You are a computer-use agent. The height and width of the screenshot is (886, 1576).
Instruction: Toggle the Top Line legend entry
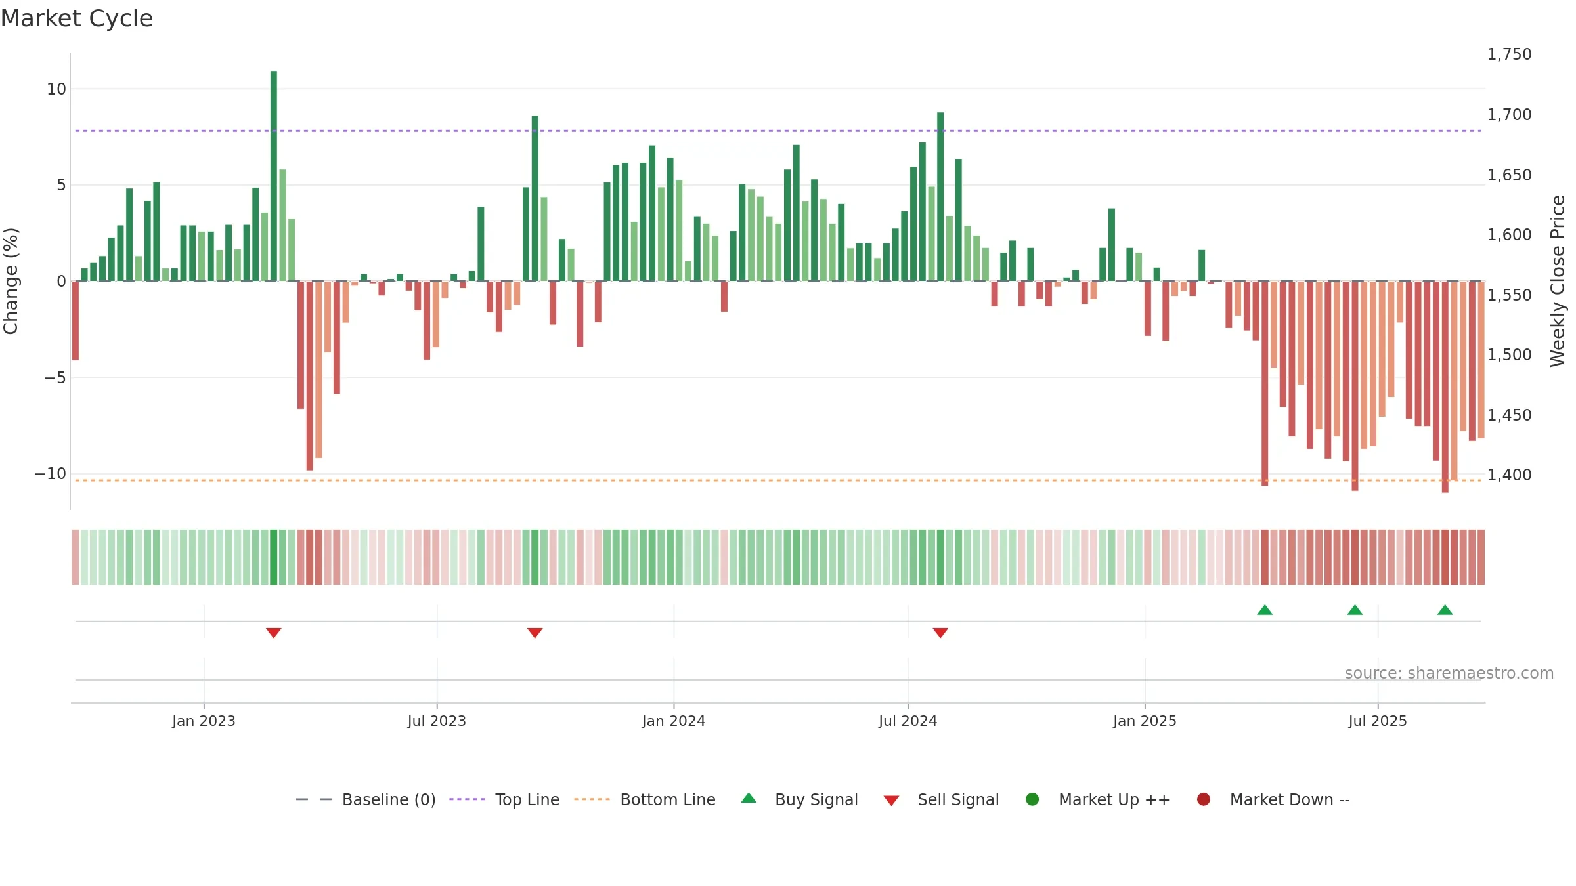504,799
